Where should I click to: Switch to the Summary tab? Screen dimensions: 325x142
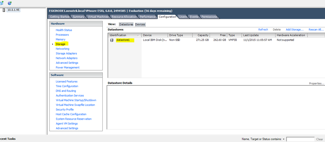click(78, 17)
